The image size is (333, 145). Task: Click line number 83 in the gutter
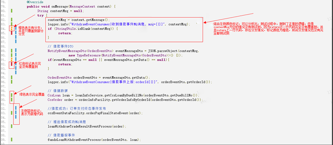tap(3, 24)
